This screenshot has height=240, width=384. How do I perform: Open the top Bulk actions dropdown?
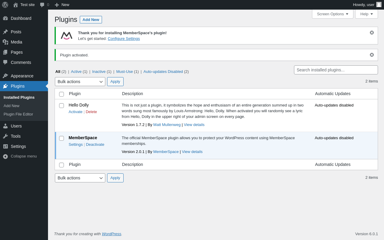pyautogui.click(x=80, y=82)
